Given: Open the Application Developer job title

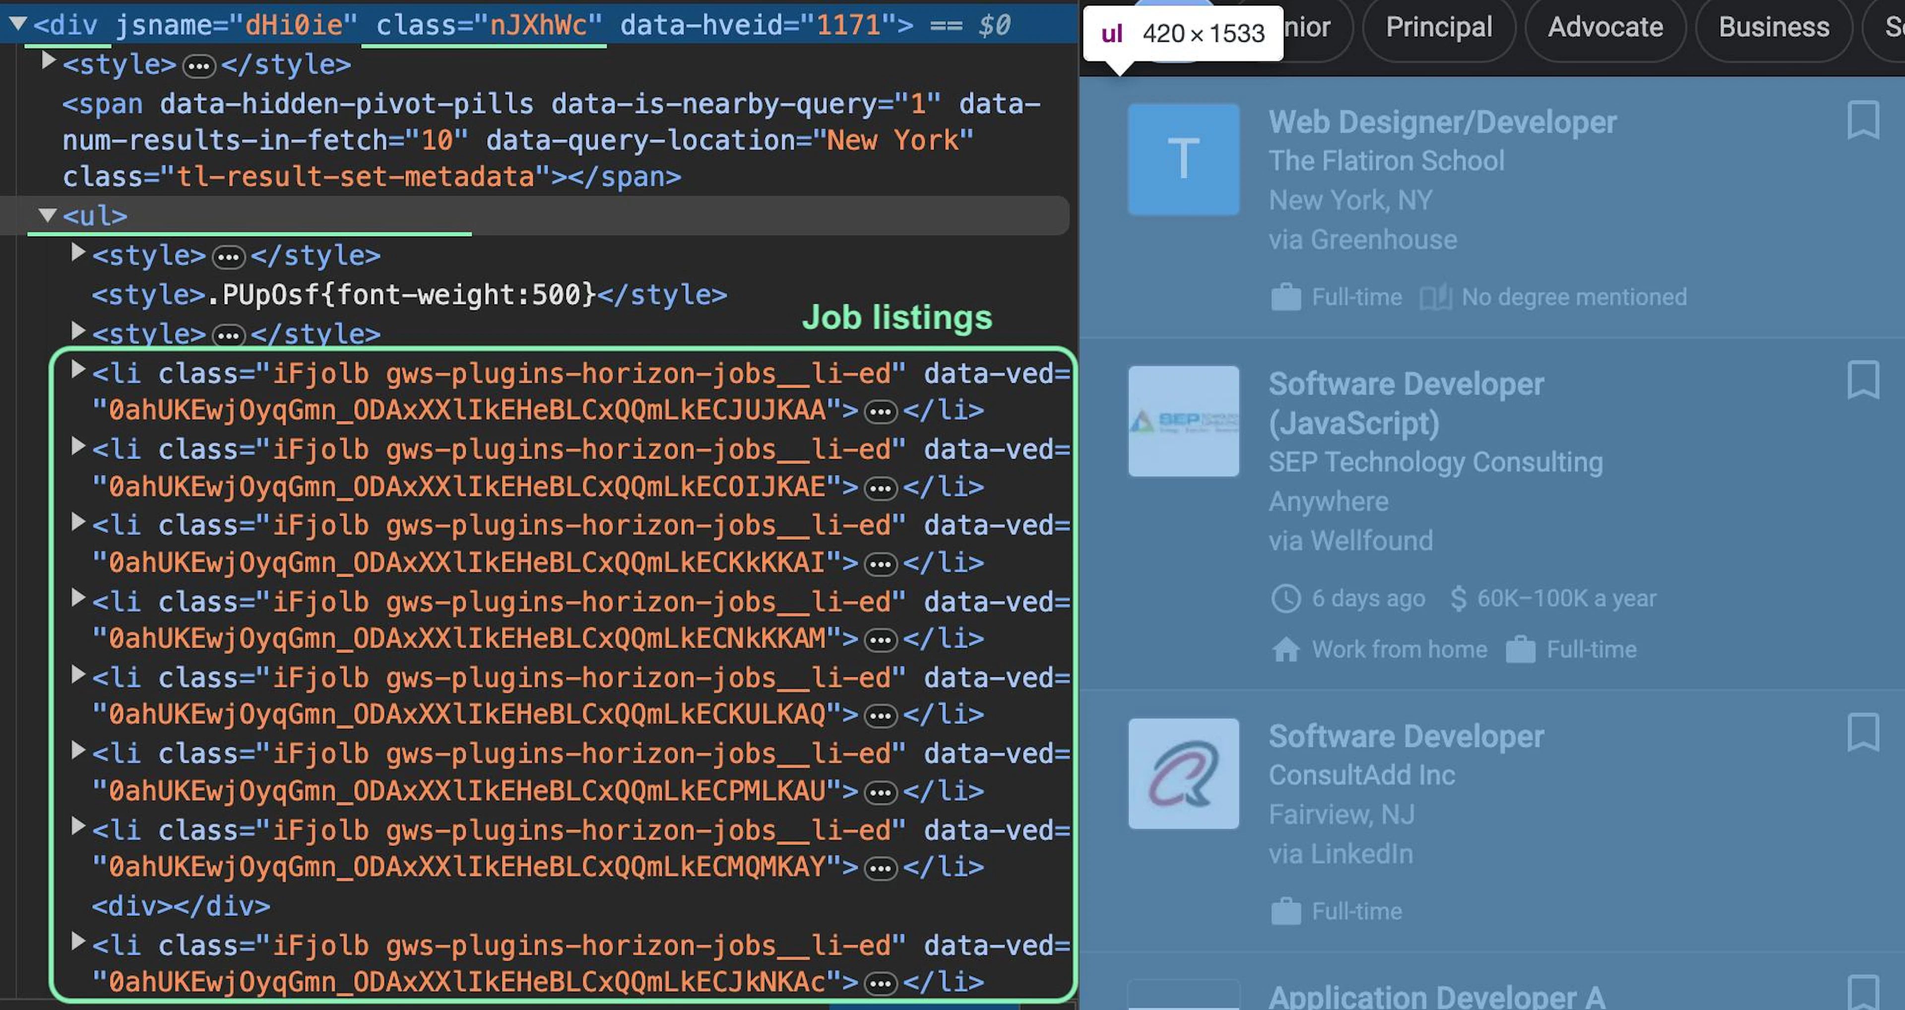Looking at the screenshot, I should click(x=1436, y=996).
